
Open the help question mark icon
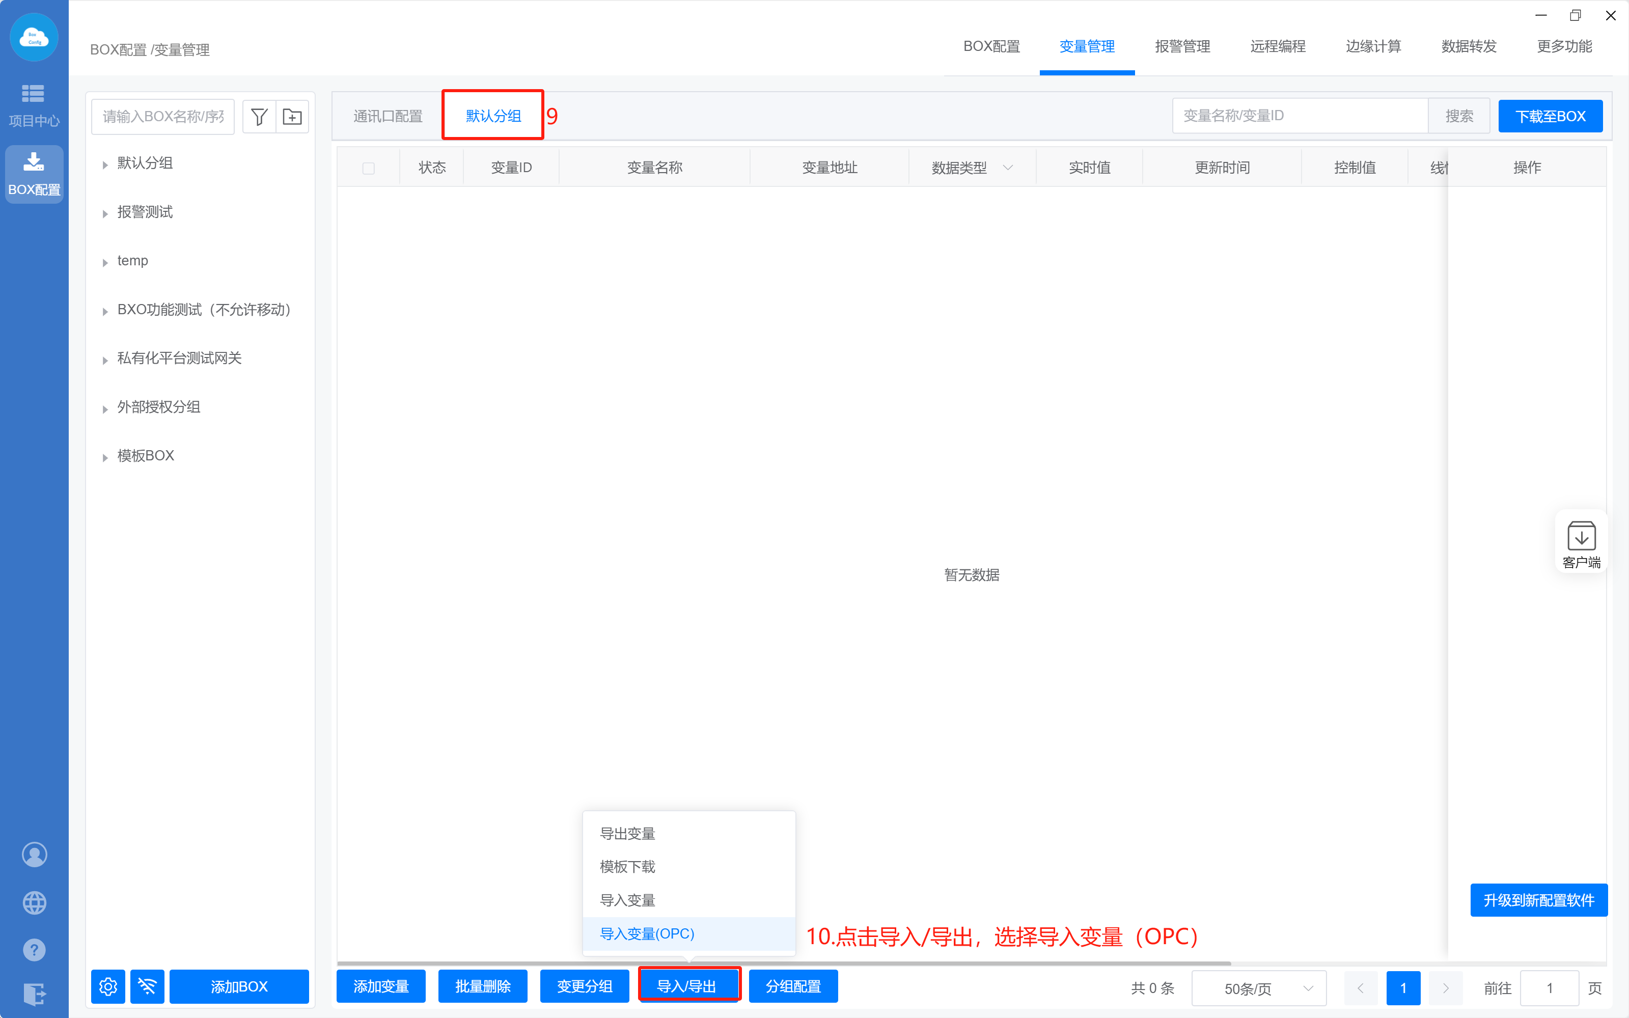tap(34, 950)
